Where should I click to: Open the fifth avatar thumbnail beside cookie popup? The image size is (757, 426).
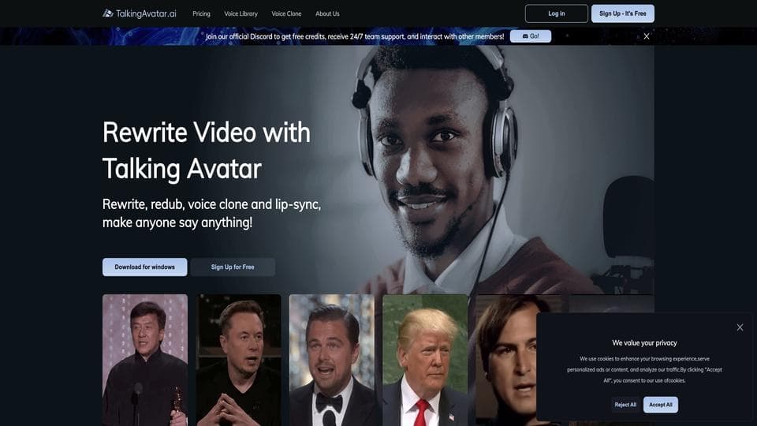[x=505, y=360]
